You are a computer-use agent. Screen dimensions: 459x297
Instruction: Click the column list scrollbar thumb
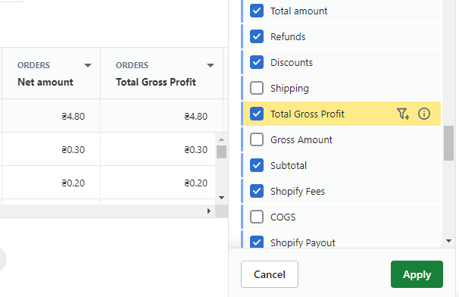pyautogui.click(x=448, y=143)
